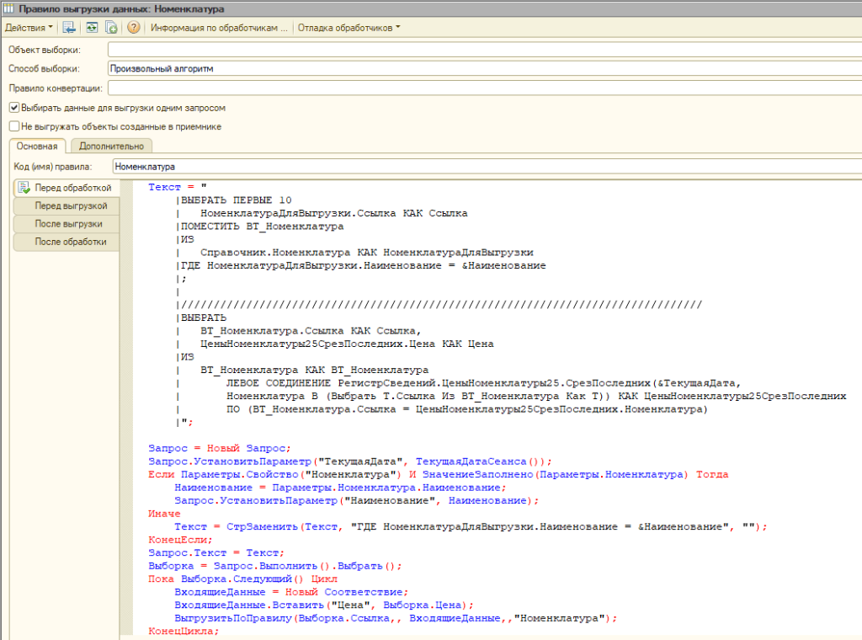
Task: Open the Перед выгрузкой handler
Action: 71,206
